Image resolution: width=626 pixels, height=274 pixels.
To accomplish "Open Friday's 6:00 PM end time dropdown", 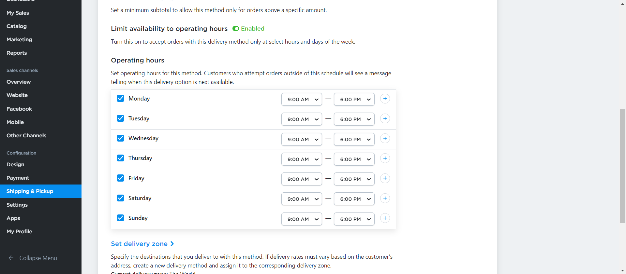I will pos(354,179).
